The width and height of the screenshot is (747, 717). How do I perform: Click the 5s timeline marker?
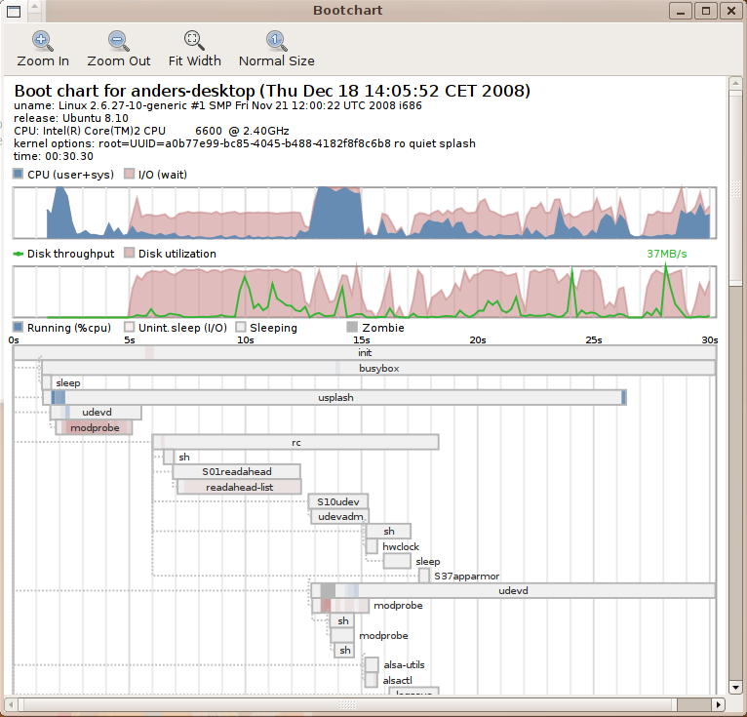(129, 339)
